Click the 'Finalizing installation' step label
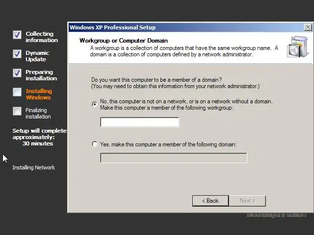This screenshot has width=314, height=235. [38, 113]
